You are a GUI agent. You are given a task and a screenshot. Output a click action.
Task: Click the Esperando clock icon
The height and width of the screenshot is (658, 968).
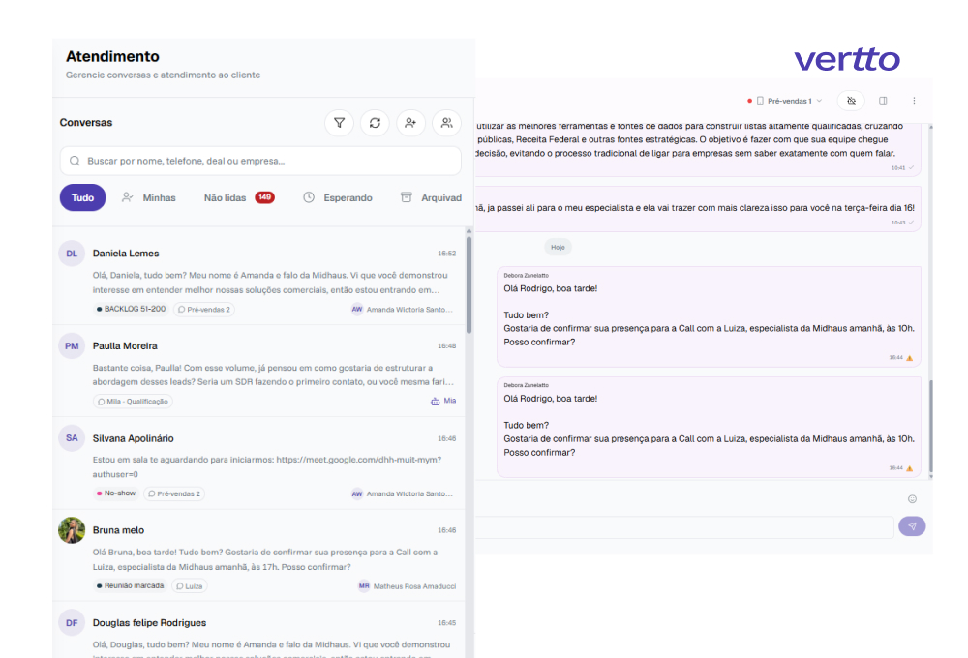click(x=309, y=197)
